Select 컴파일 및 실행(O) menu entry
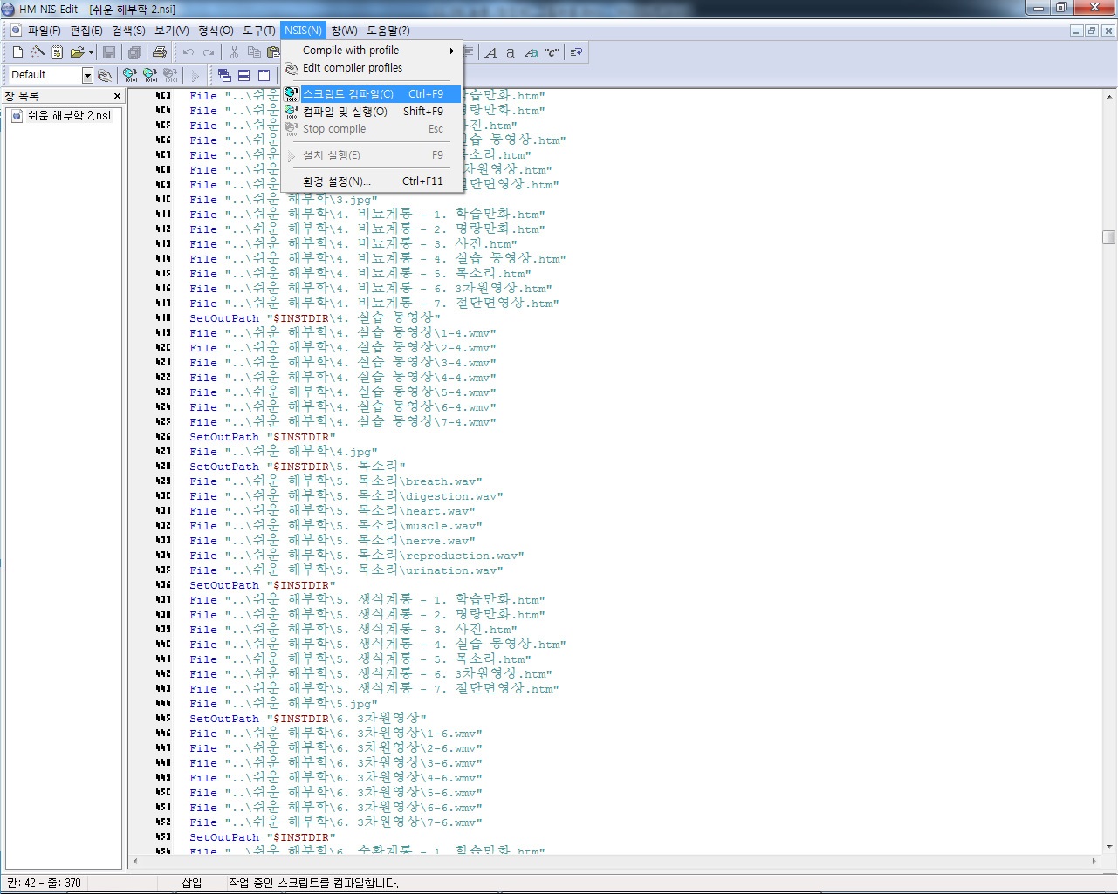The image size is (1118, 894). click(x=370, y=112)
